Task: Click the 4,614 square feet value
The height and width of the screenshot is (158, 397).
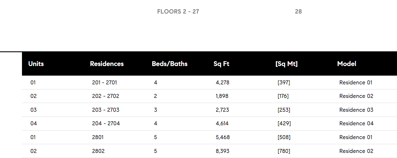Action: point(222,124)
